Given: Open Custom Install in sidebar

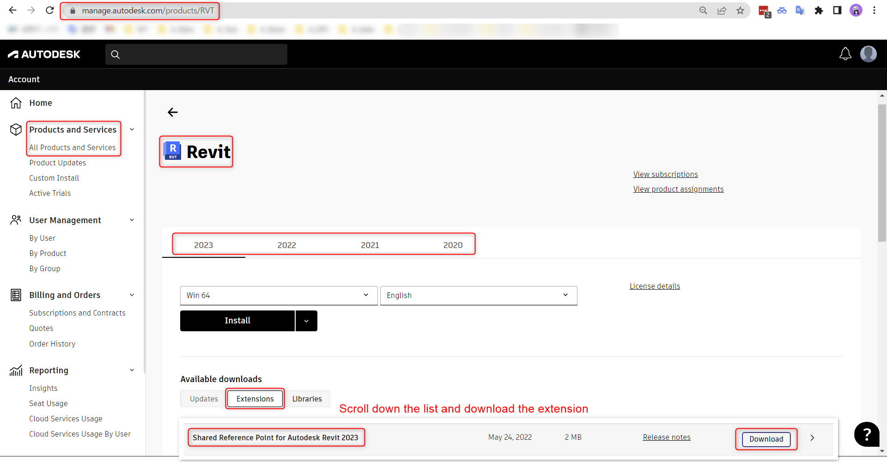Looking at the screenshot, I should click(x=54, y=178).
